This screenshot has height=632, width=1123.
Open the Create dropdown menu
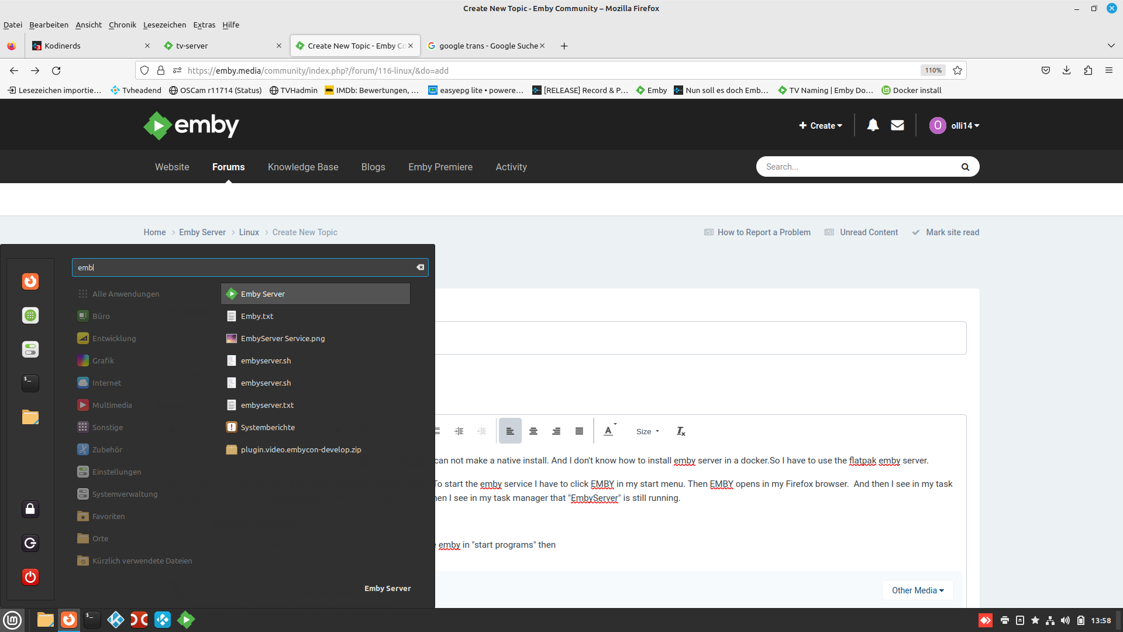(821, 126)
